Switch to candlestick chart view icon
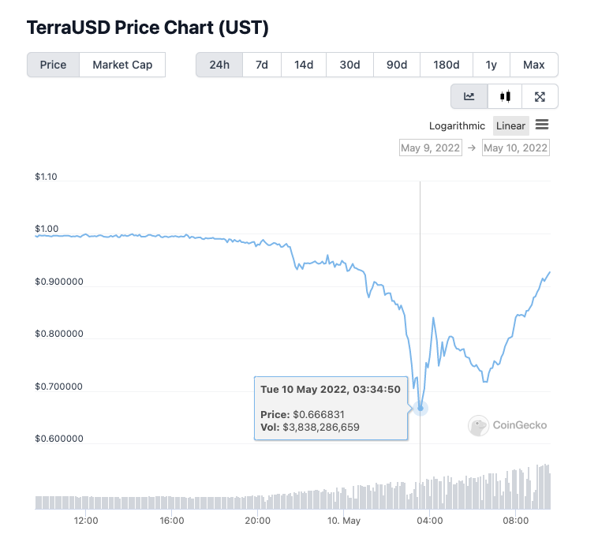This screenshot has height=538, width=598. pyautogui.click(x=505, y=96)
